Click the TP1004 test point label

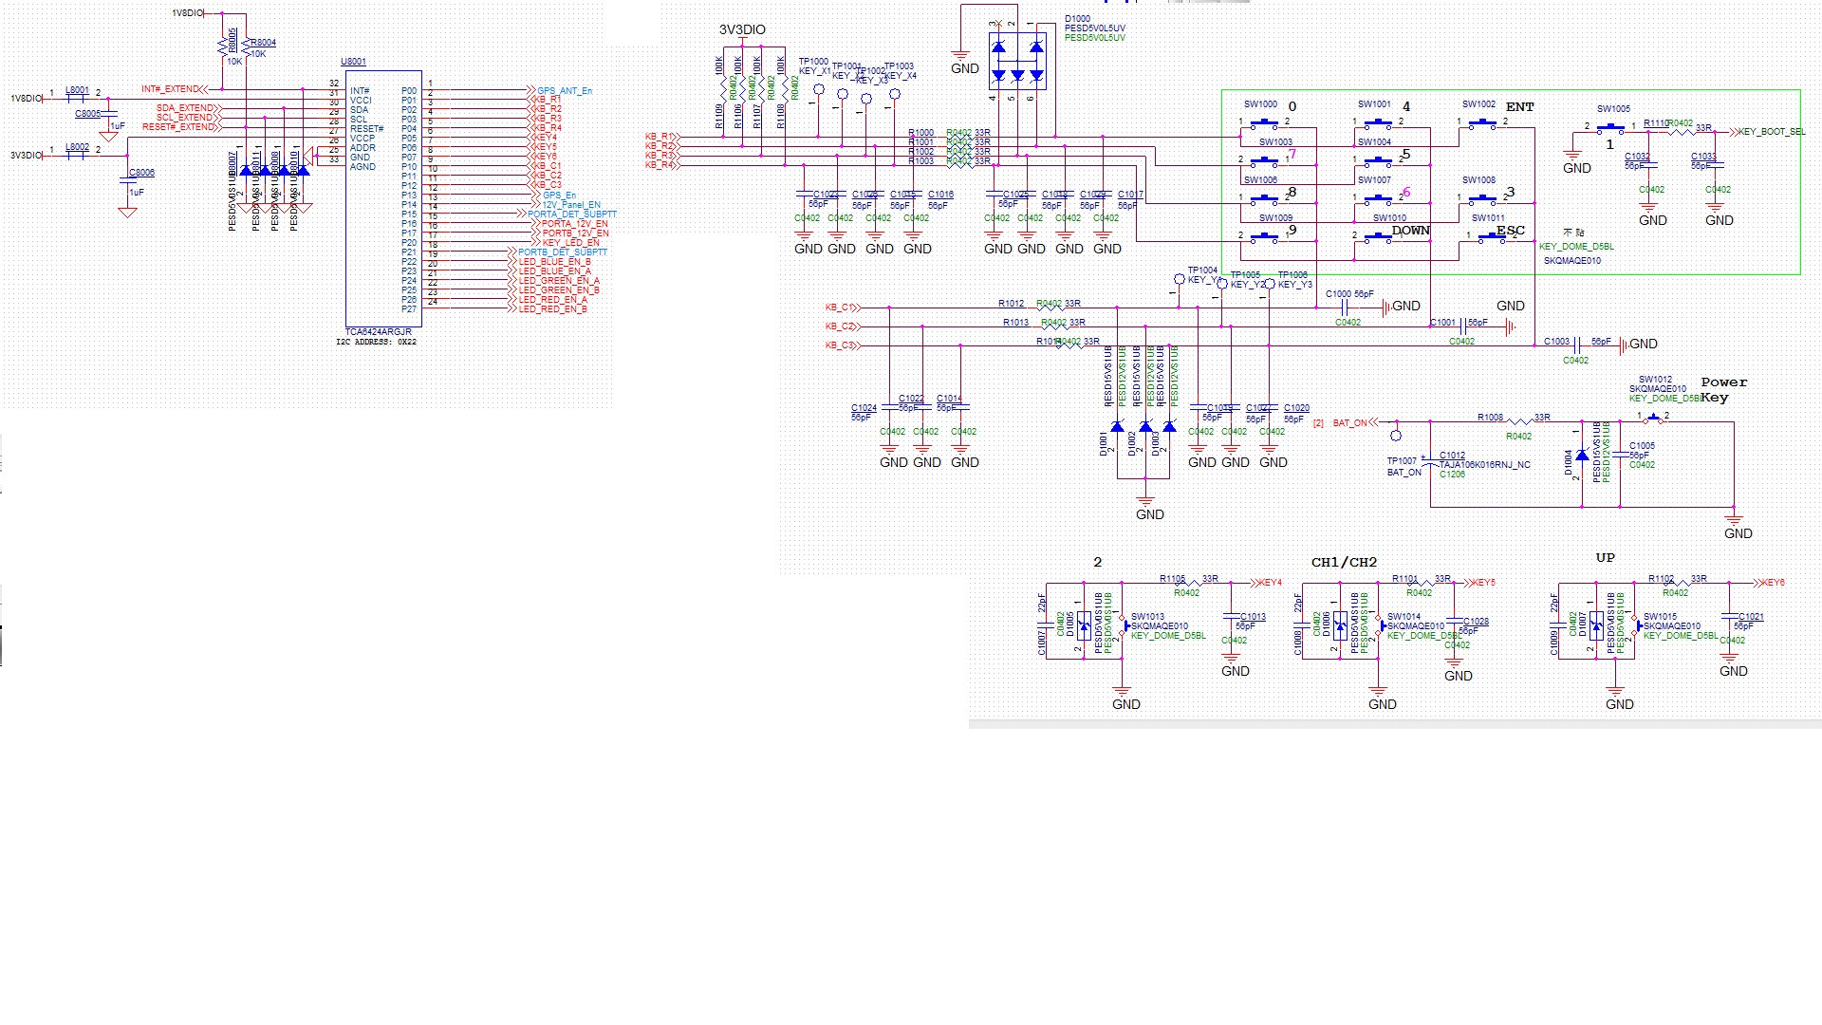(x=1202, y=270)
